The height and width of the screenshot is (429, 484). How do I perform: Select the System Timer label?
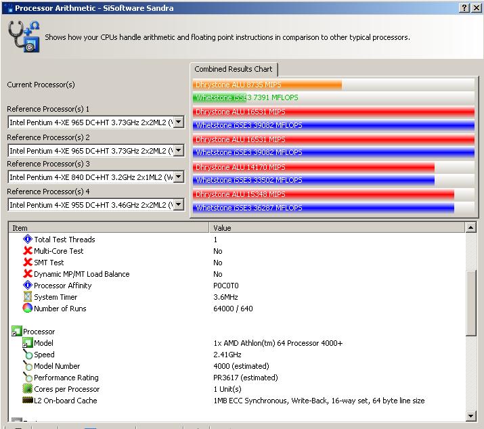pos(56,297)
